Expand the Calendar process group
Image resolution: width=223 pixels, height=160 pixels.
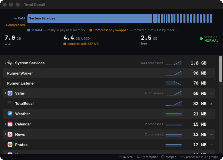[x=5, y=124]
